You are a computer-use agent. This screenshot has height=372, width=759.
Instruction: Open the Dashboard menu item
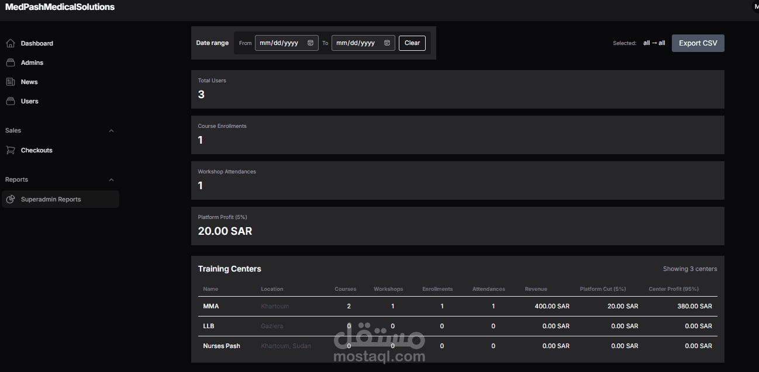tap(60, 43)
